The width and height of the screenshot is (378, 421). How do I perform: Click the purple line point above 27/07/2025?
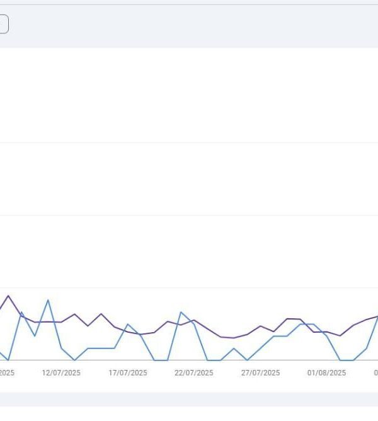(260, 326)
